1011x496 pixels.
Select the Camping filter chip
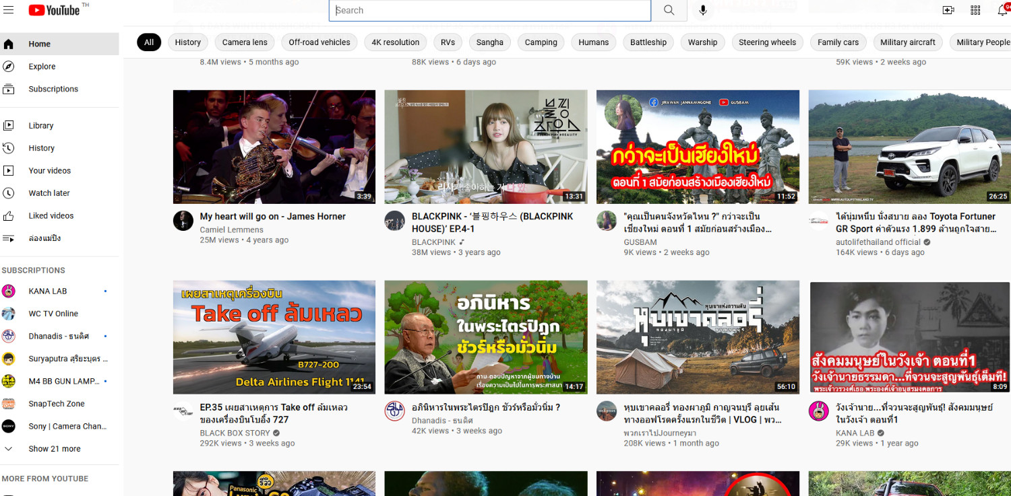[x=541, y=42]
